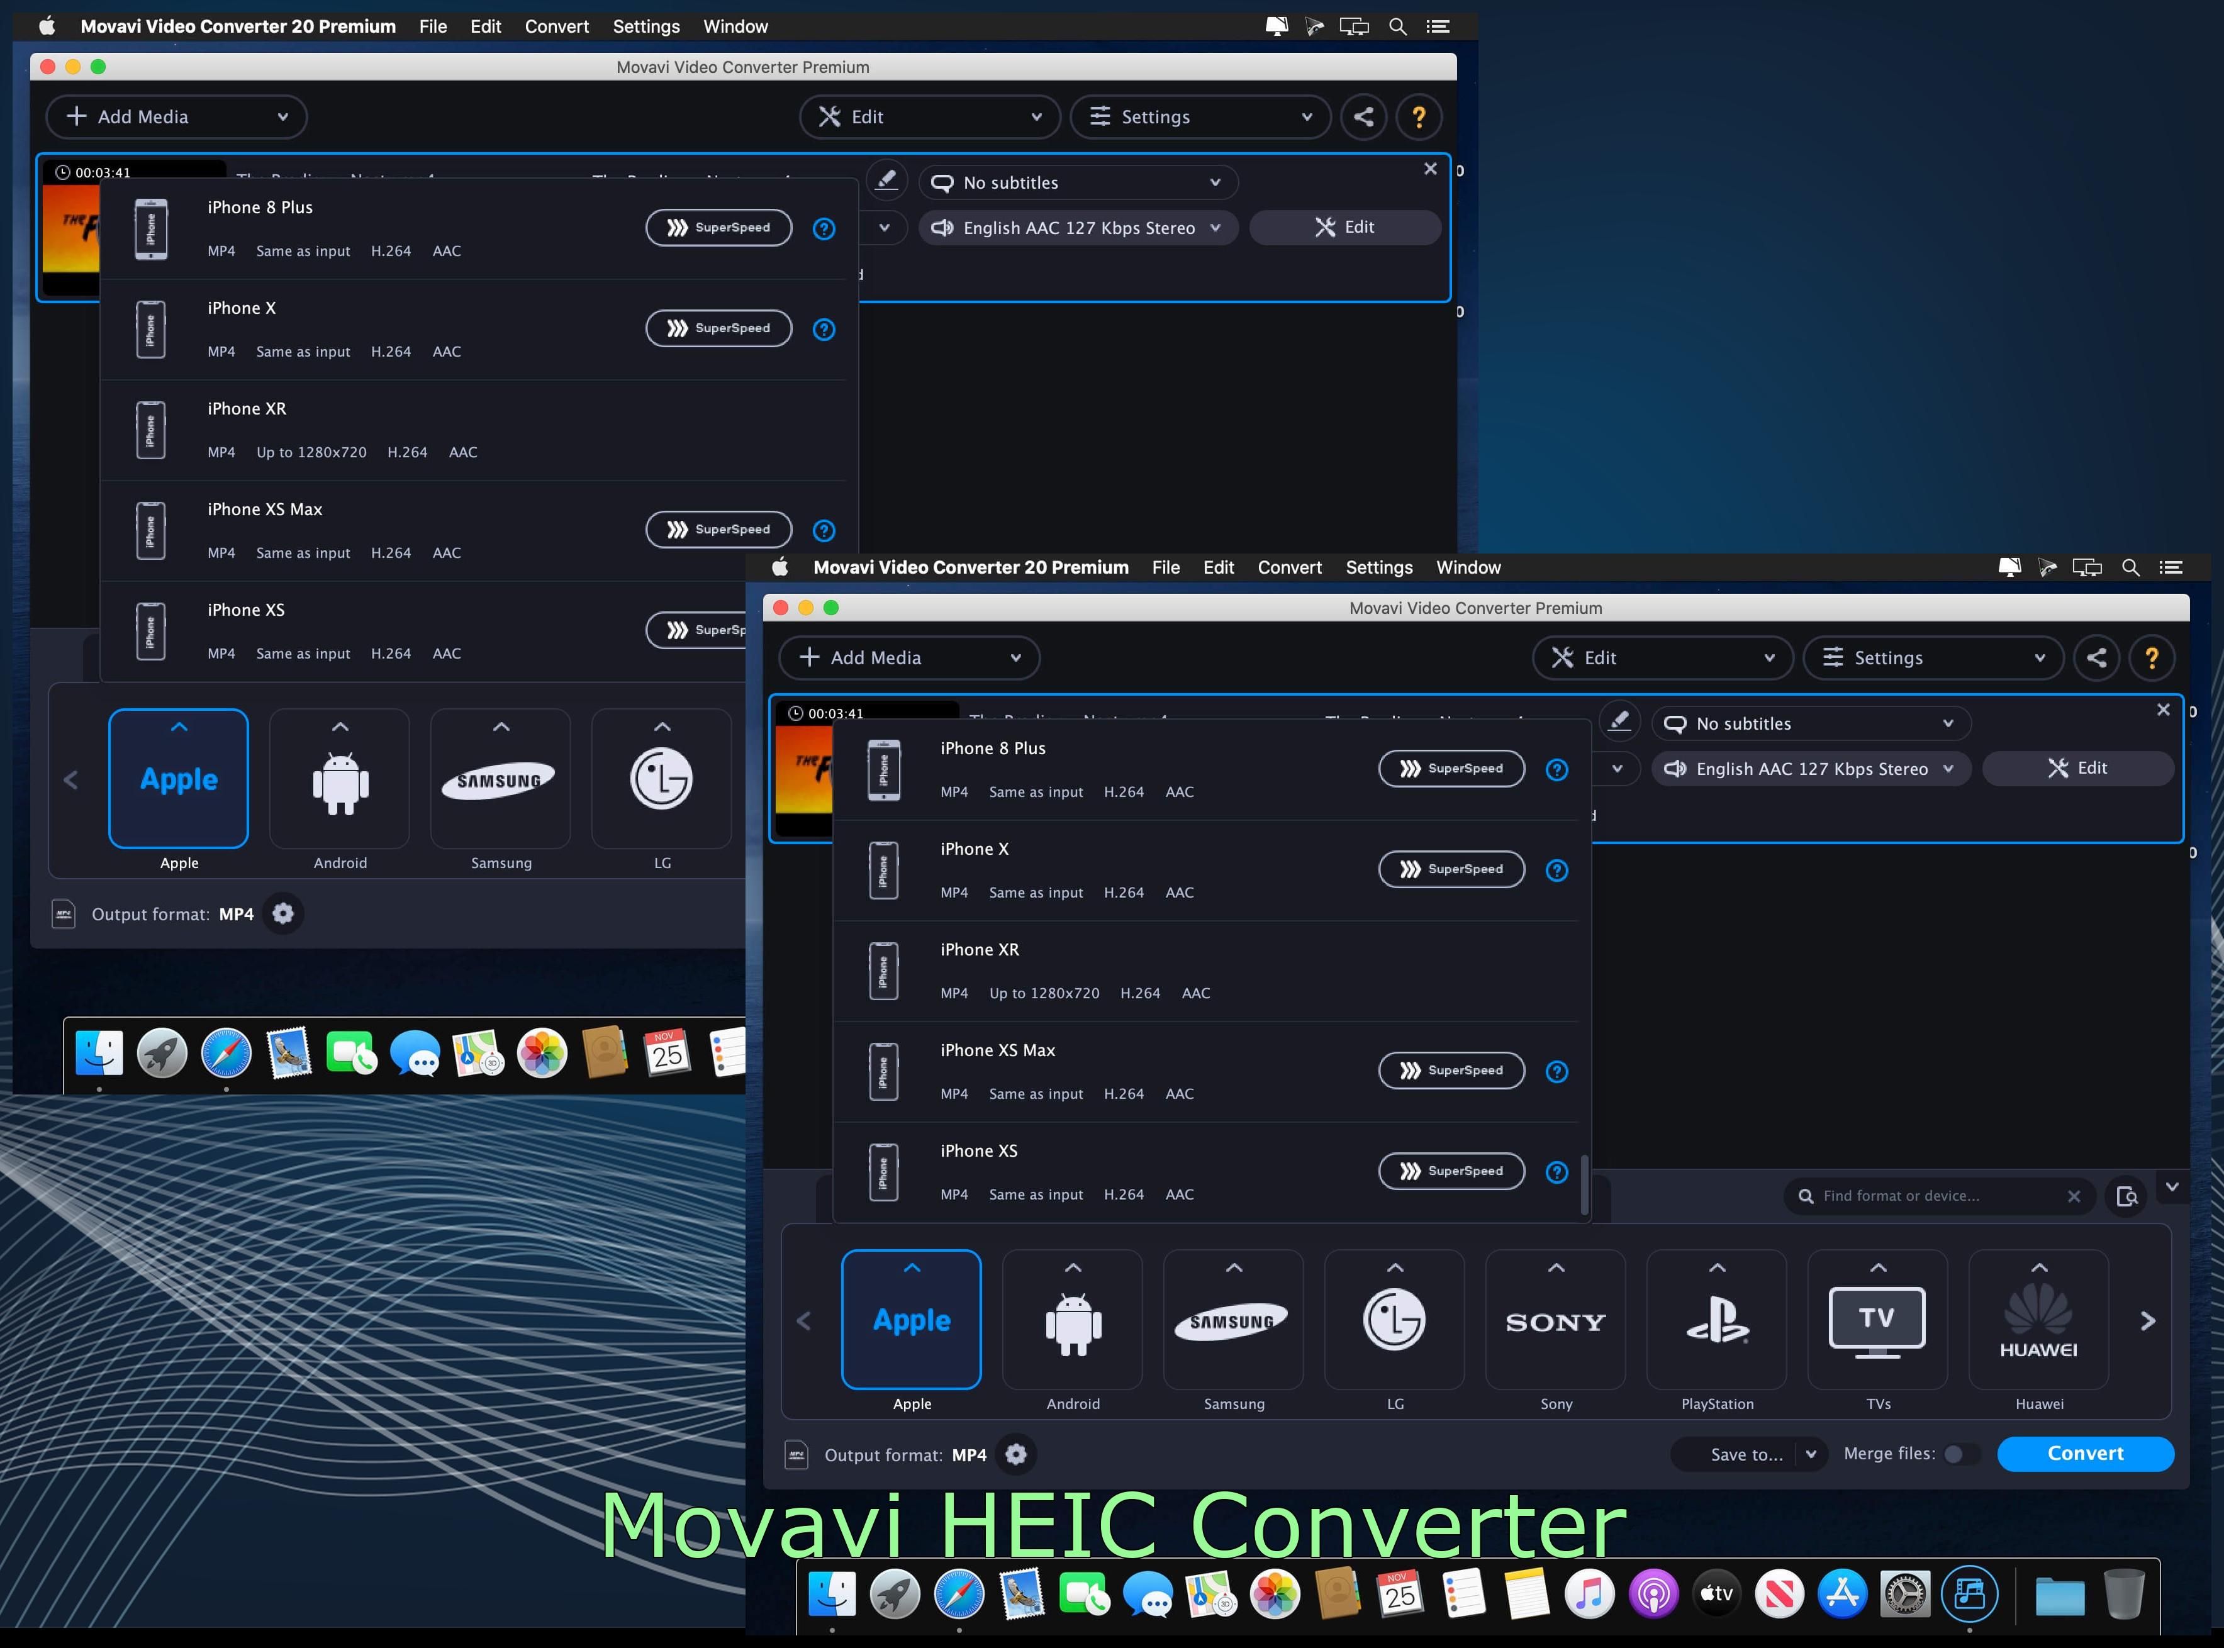Click Edit button on file row in front window
This screenshot has height=1648, width=2224.
pos(2077,768)
